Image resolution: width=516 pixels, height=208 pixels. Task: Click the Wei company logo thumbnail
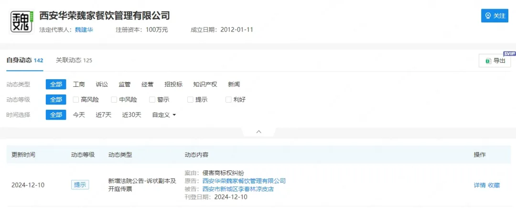tap(22, 21)
